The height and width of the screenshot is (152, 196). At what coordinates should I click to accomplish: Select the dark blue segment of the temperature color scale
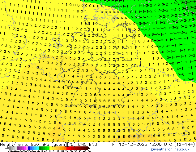(29, 148)
